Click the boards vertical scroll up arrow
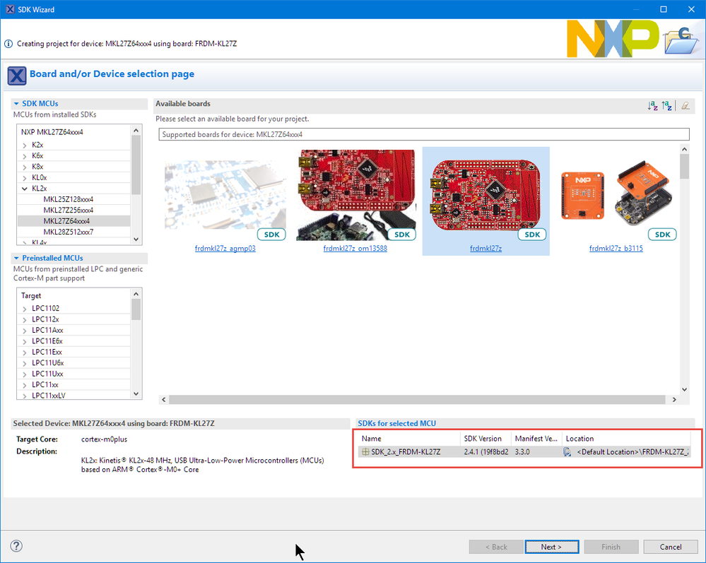This screenshot has width=706, height=563. coord(684,150)
